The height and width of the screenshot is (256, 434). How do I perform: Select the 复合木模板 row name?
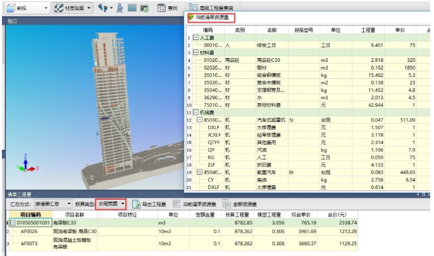272,82
